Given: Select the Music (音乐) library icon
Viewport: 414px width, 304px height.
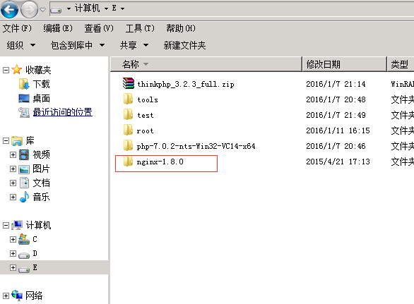Looking at the screenshot, I should tap(24, 197).
